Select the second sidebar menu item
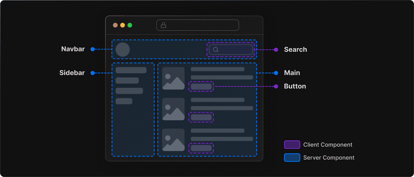Image resolution: width=414 pixels, height=177 pixels. point(127,80)
